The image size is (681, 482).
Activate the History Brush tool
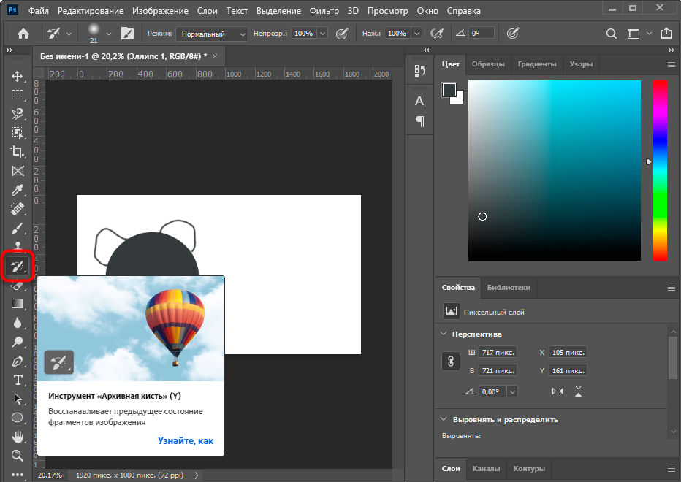tap(18, 267)
